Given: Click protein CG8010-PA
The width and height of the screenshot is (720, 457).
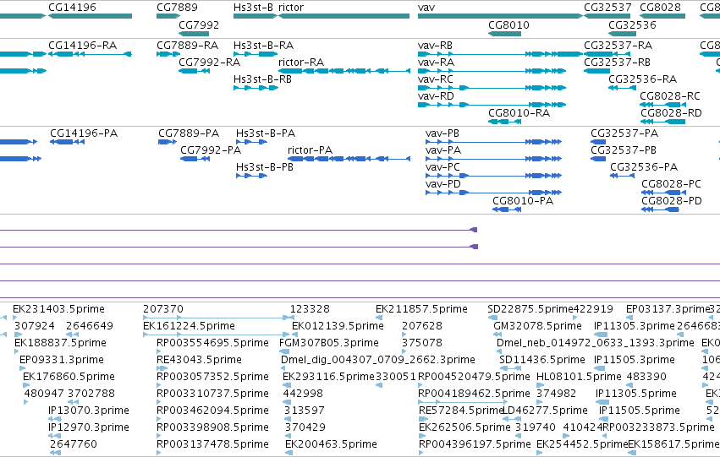Looking at the screenshot, I should pyautogui.click(x=523, y=201).
